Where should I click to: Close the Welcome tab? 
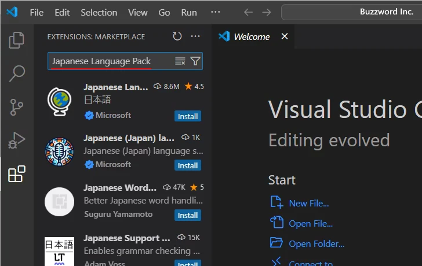coord(284,36)
